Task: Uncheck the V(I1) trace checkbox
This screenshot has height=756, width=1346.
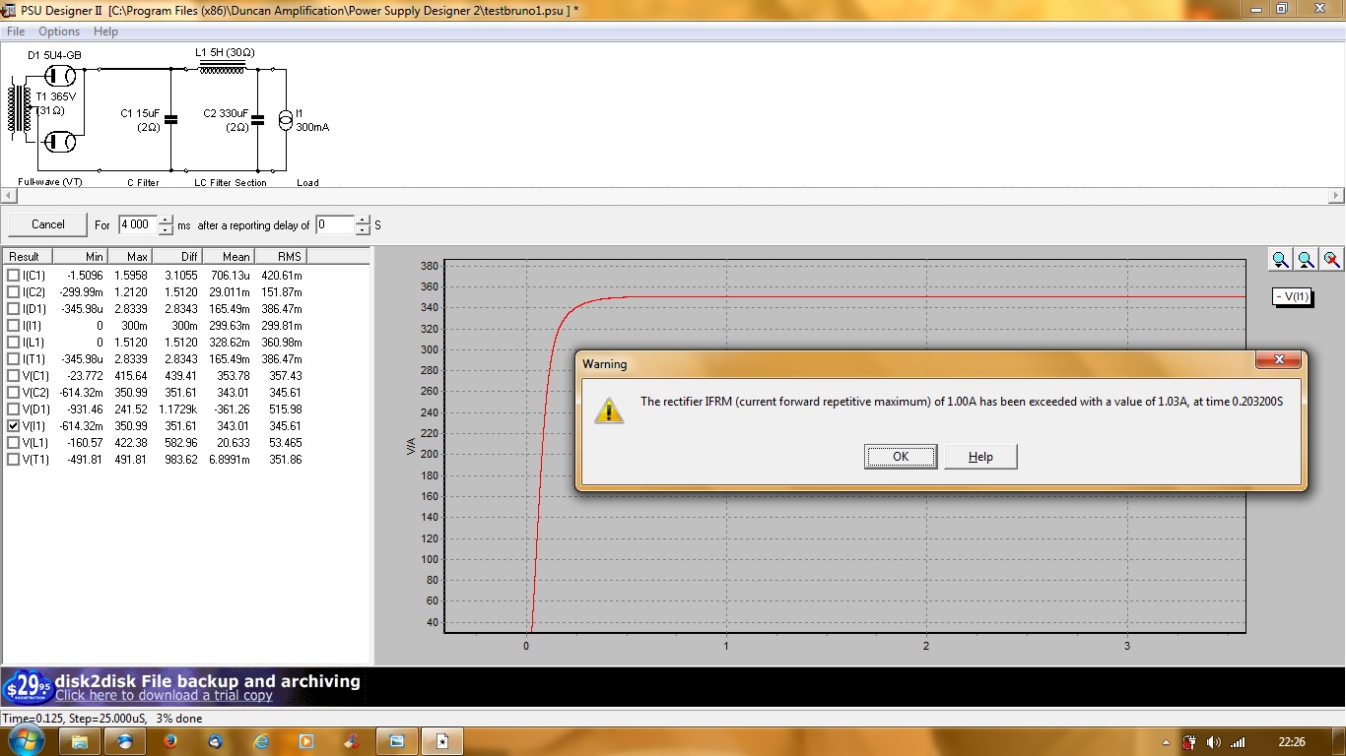Action: (13, 426)
